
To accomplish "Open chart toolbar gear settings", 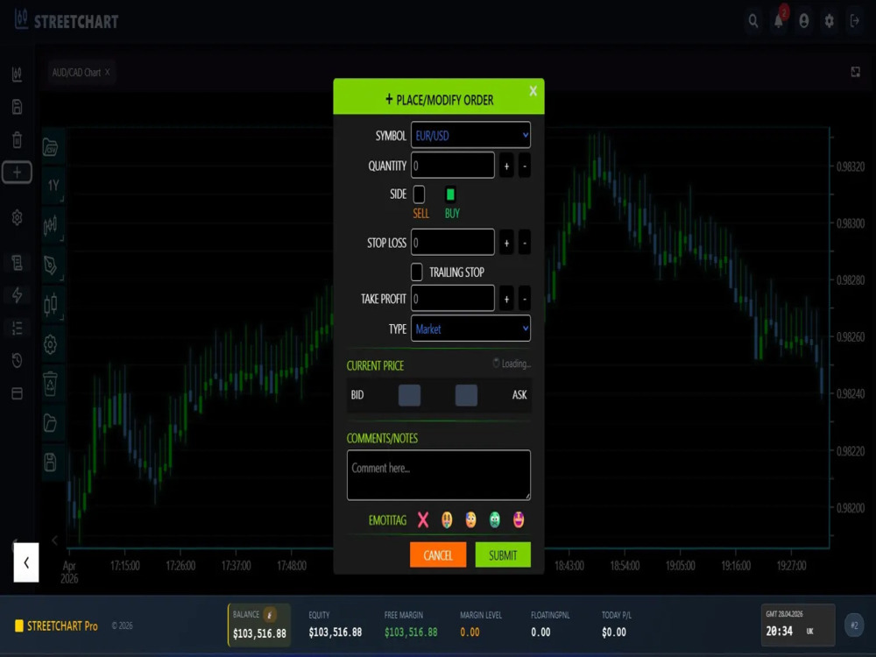I will pos(51,344).
